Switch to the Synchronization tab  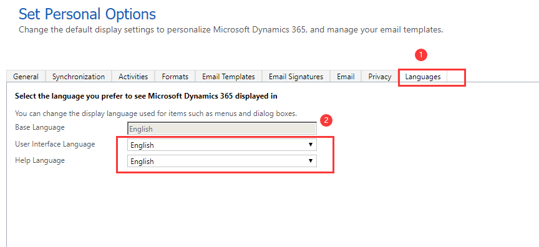tap(79, 77)
